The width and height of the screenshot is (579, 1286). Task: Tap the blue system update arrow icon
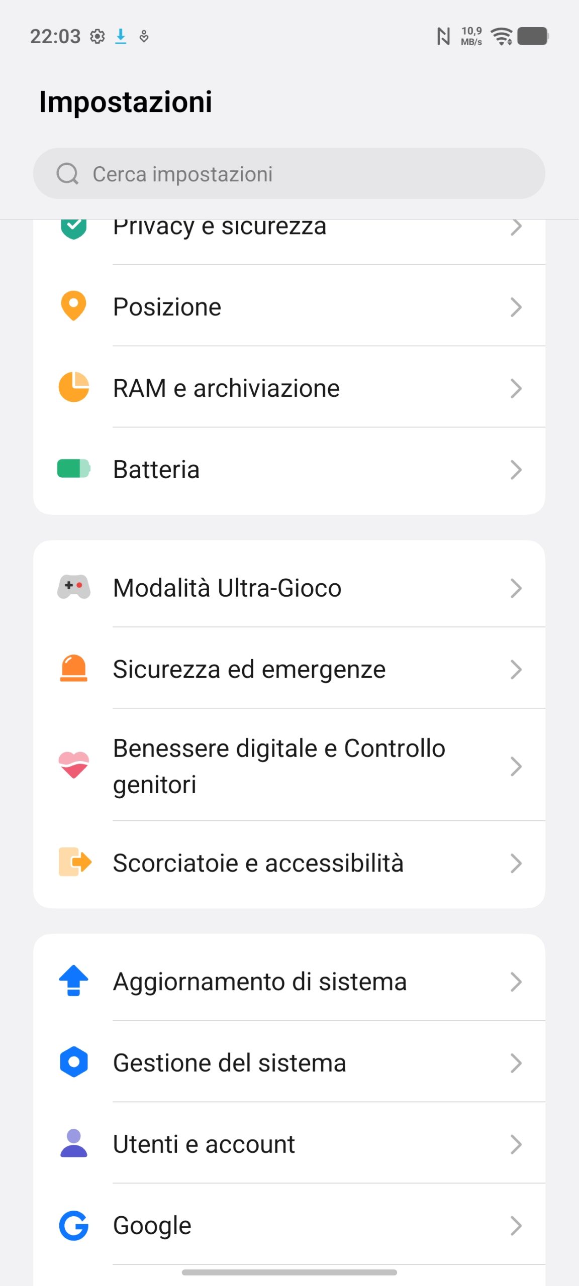(x=73, y=981)
